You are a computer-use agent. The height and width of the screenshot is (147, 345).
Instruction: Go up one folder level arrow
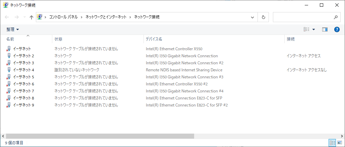point(32,17)
